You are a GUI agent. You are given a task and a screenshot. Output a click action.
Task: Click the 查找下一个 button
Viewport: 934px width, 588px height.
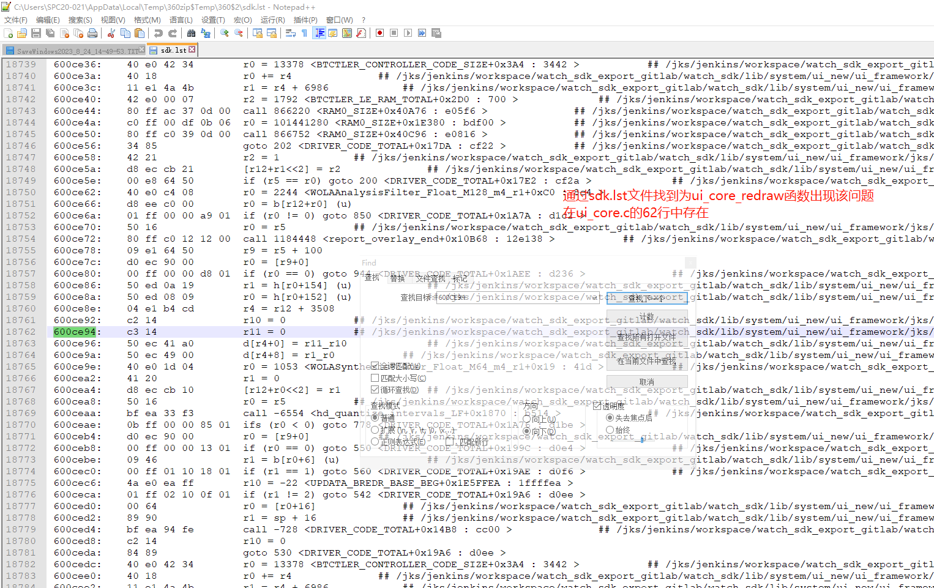tap(647, 298)
